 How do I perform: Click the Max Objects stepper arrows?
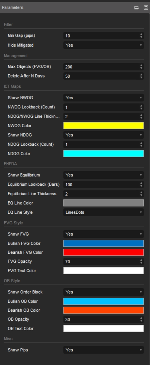pyautogui.click(x=141, y=67)
